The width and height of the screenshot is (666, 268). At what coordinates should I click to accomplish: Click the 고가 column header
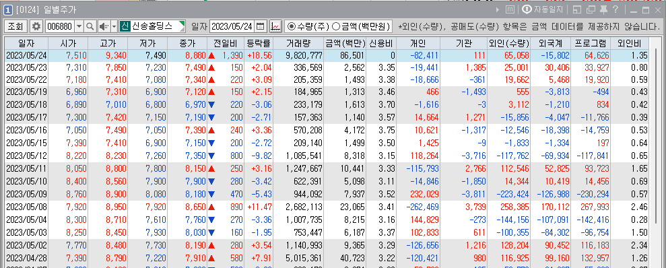point(108,43)
